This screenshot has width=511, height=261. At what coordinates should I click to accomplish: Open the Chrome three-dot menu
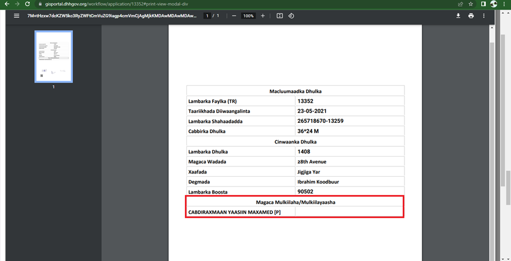click(x=505, y=4)
